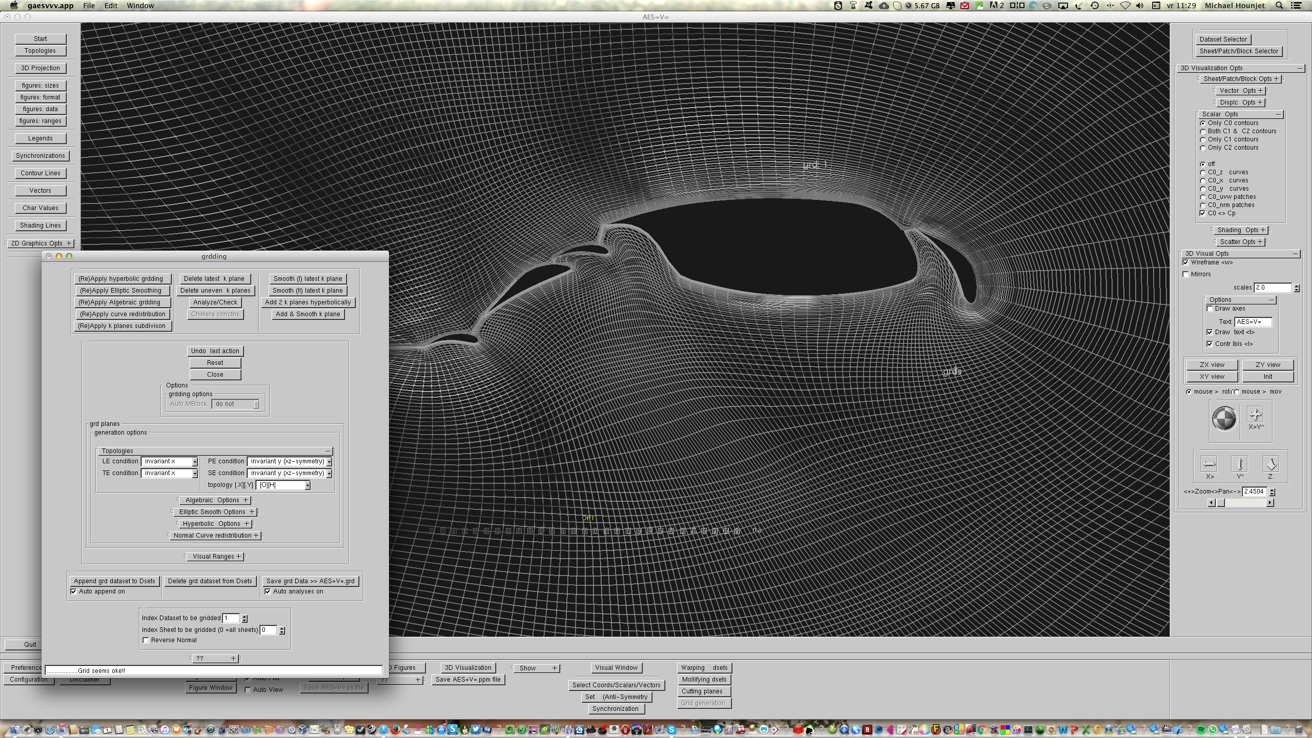
Task: Click the volume speaker menu bar icon
Action: coord(1140,6)
